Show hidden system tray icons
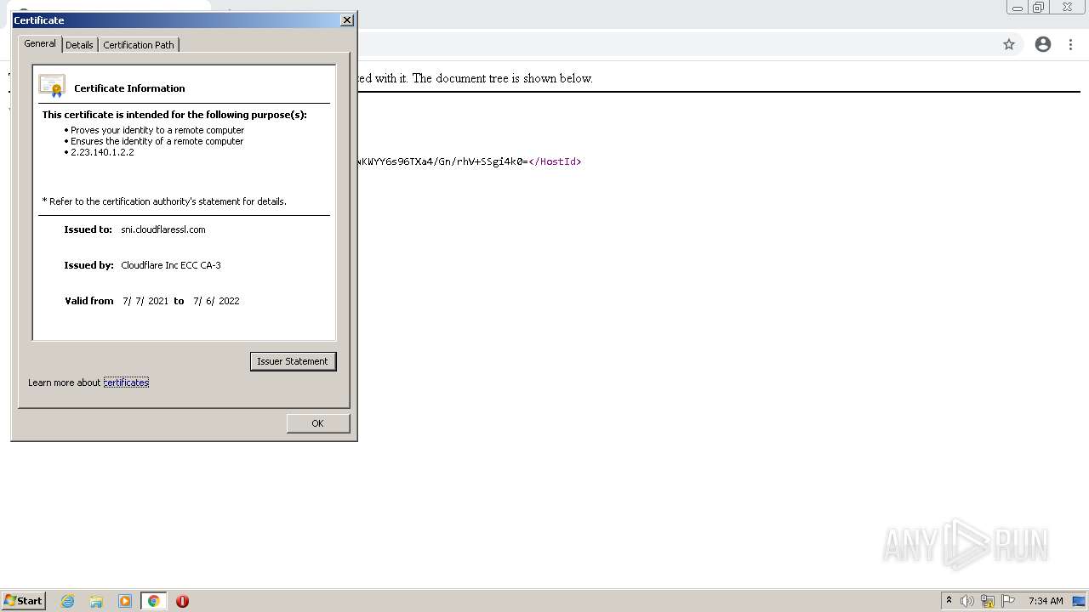The height and width of the screenshot is (612, 1089). tap(949, 601)
